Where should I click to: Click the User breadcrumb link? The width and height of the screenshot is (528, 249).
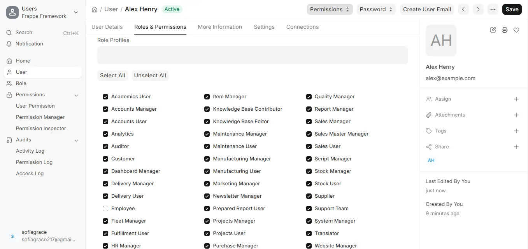click(x=111, y=9)
